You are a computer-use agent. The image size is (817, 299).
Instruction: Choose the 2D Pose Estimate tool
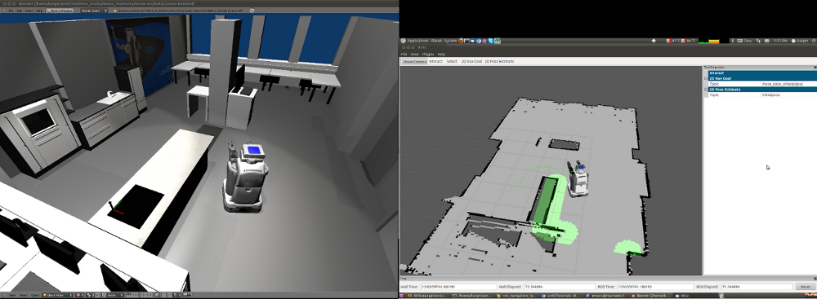tap(499, 61)
